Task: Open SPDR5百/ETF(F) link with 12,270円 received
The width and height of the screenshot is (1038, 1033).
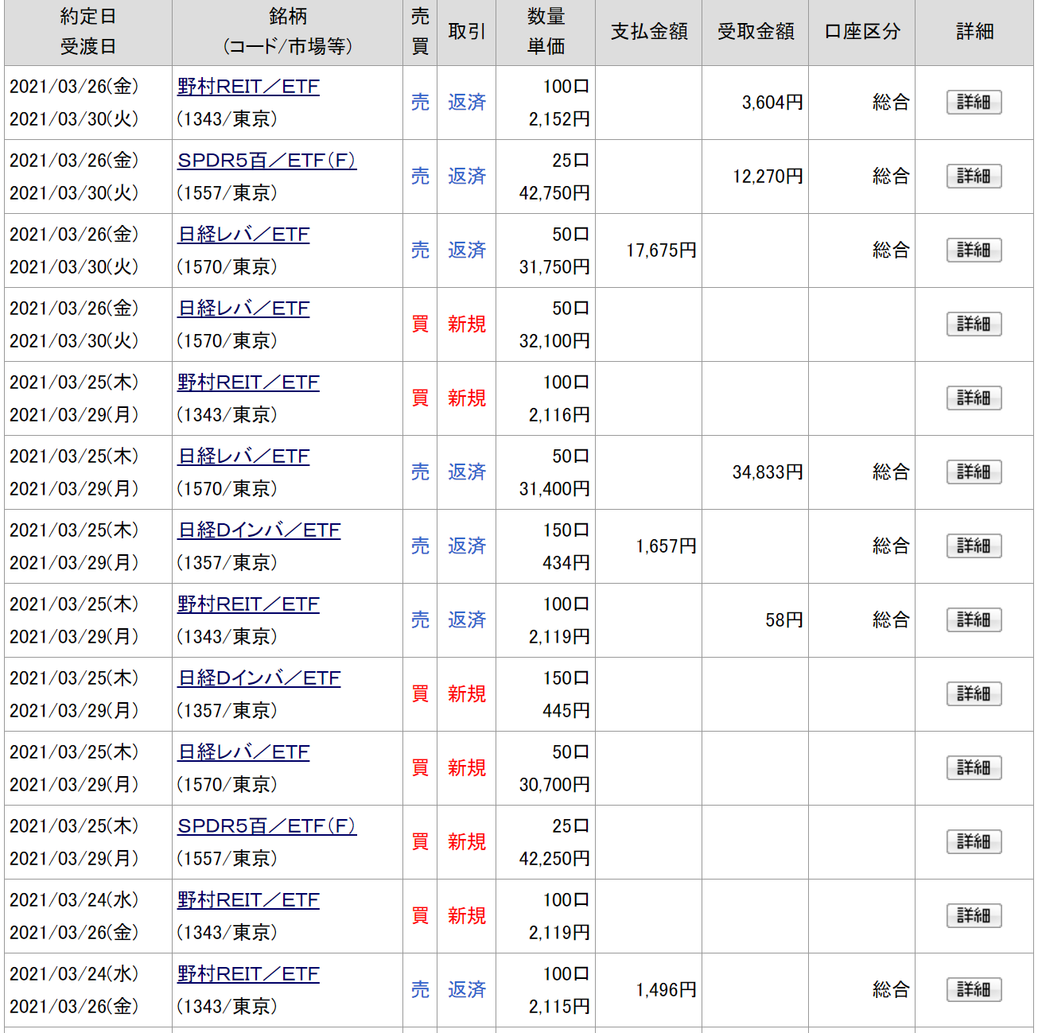Action: 266,161
